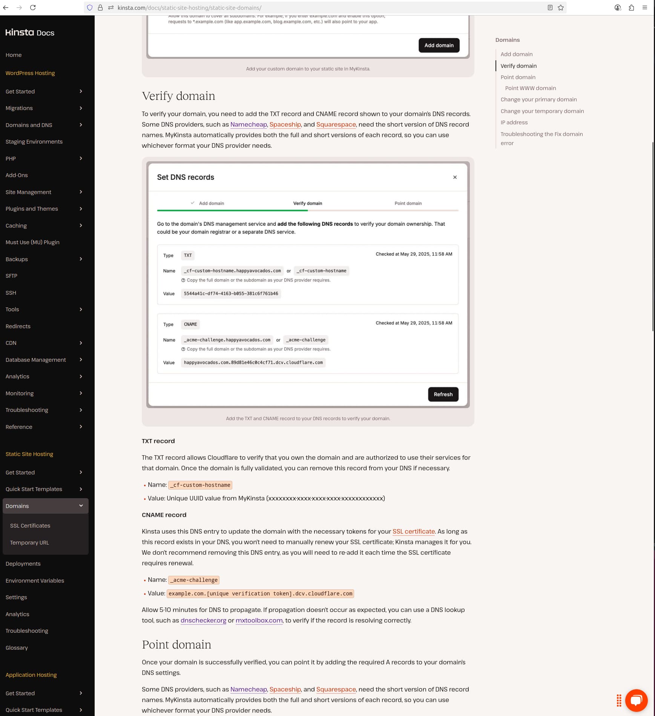Jump to Add domain in the table of contents

[x=517, y=54]
